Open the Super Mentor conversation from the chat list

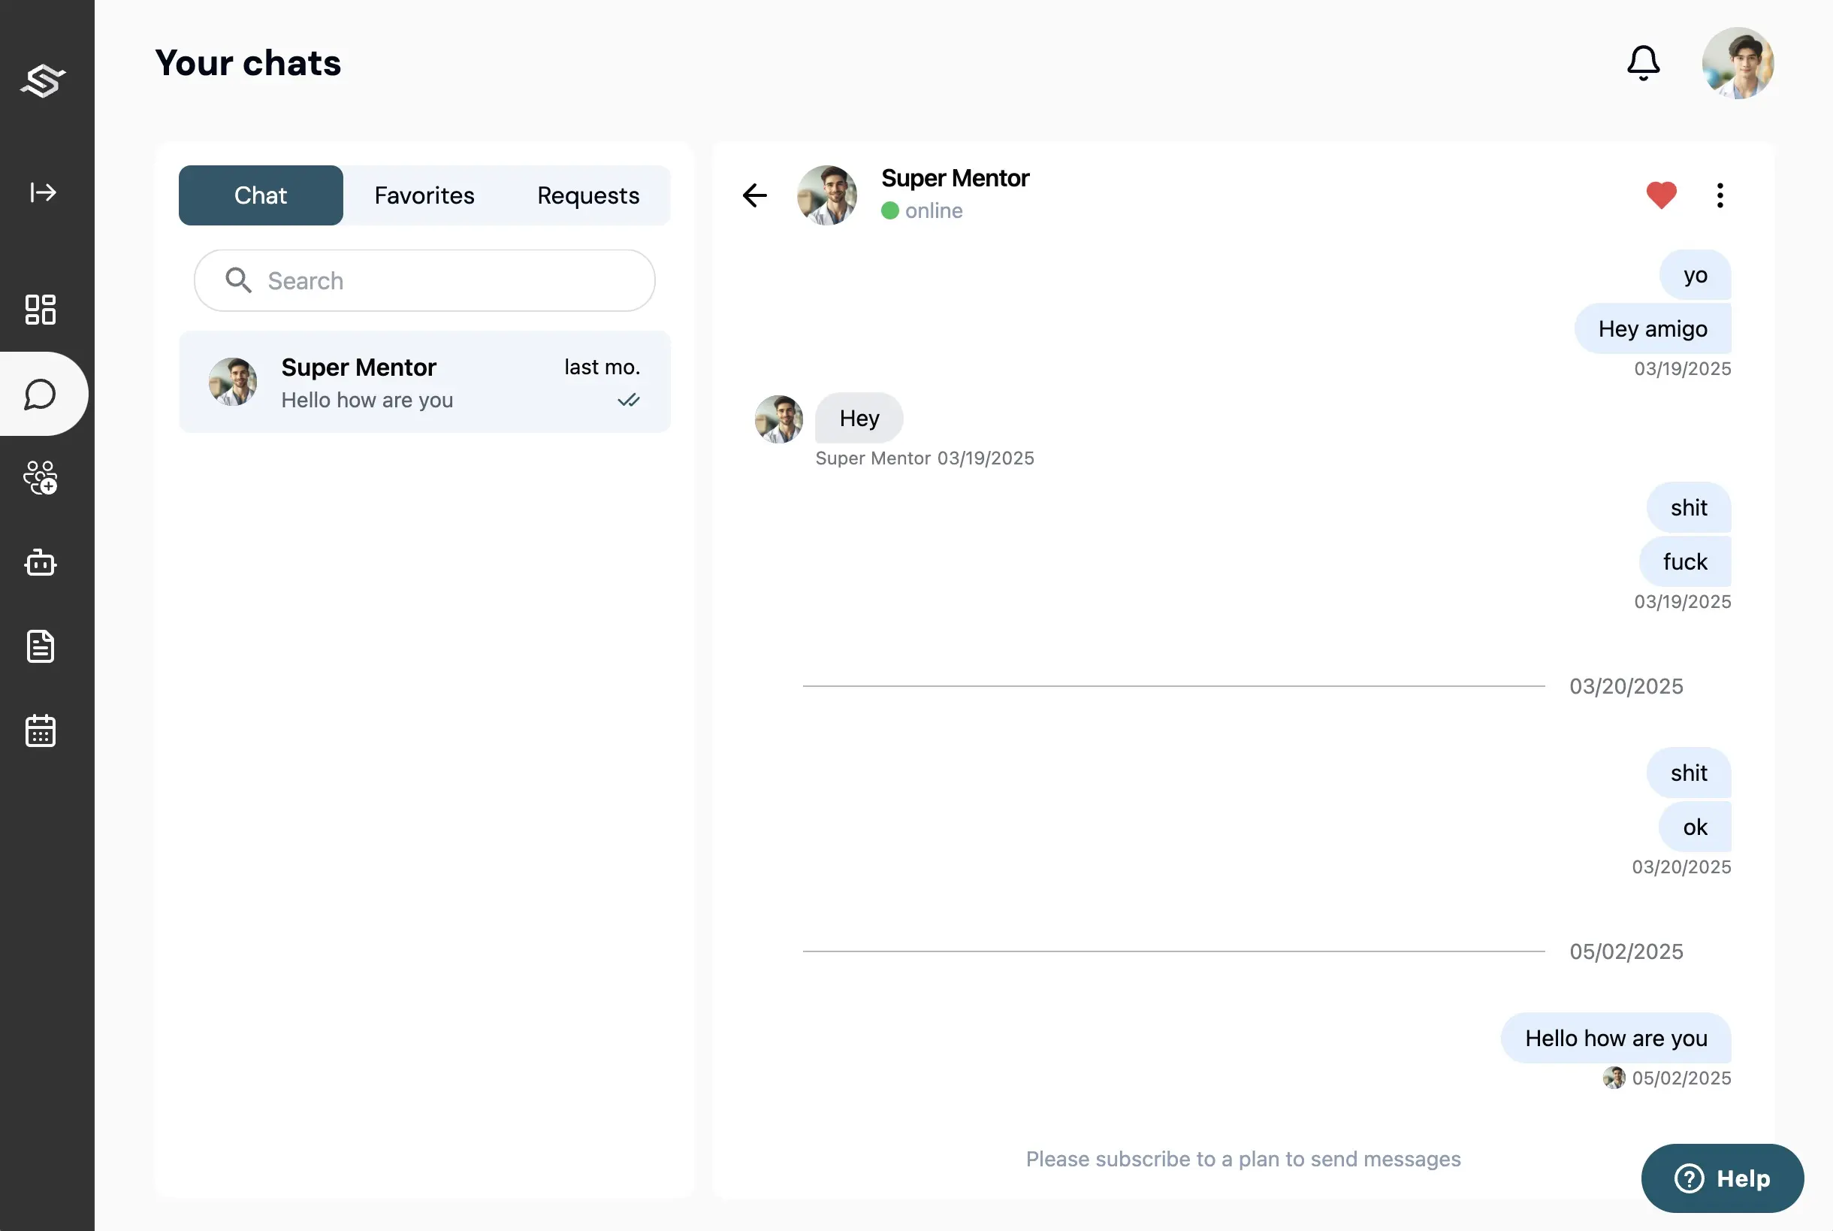coord(424,383)
